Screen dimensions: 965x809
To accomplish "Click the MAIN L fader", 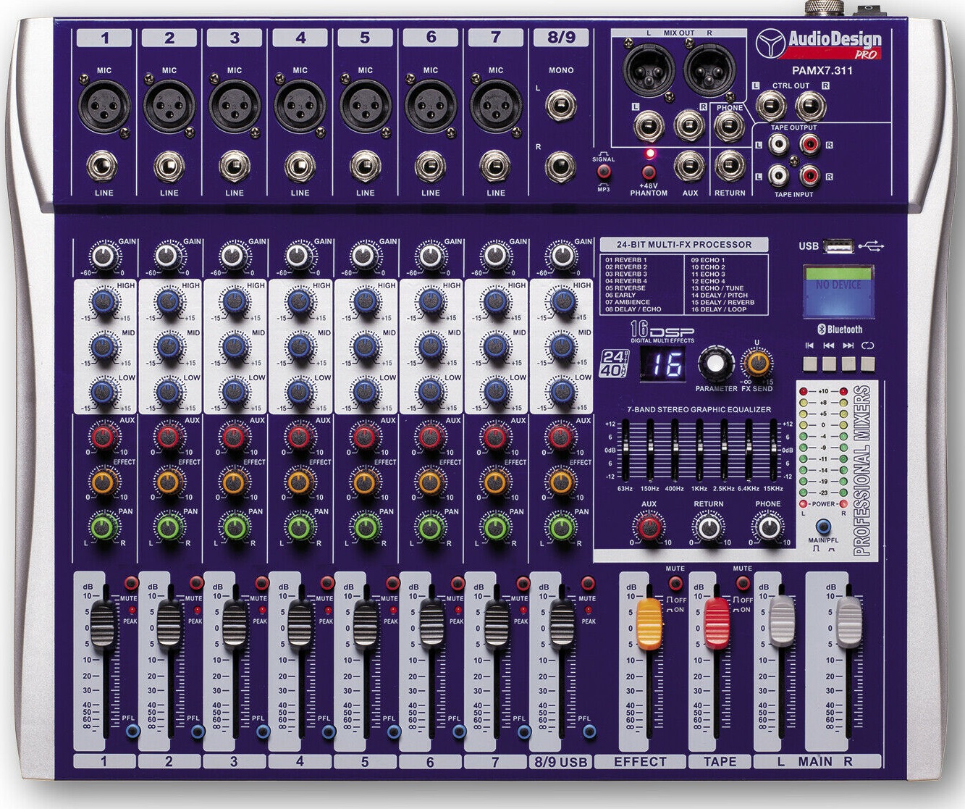I will pos(782,621).
